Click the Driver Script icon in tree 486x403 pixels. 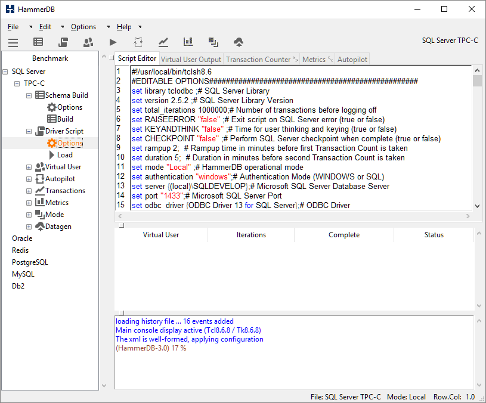click(40, 131)
